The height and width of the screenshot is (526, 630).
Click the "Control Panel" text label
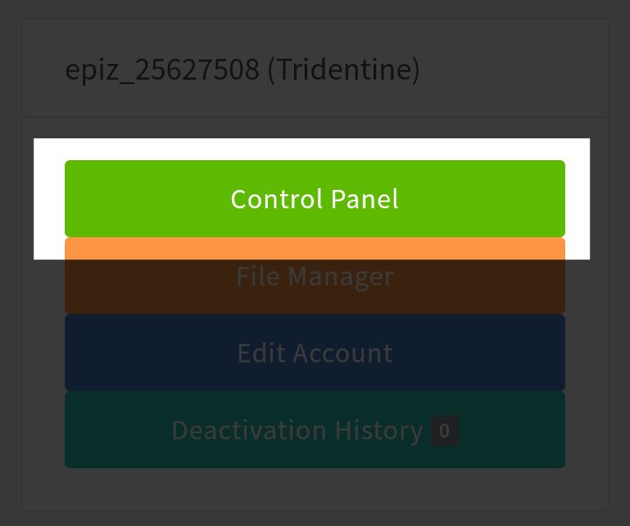pyautogui.click(x=315, y=199)
